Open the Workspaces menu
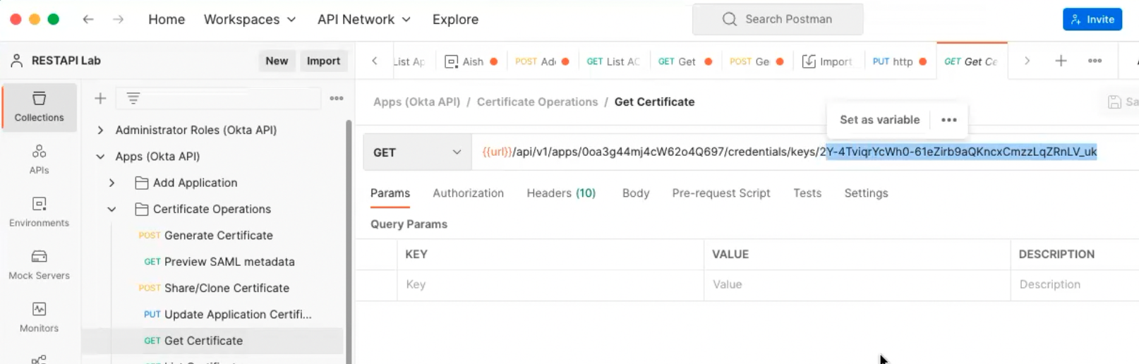The image size is (1139, 364). [x=249, y=20]
